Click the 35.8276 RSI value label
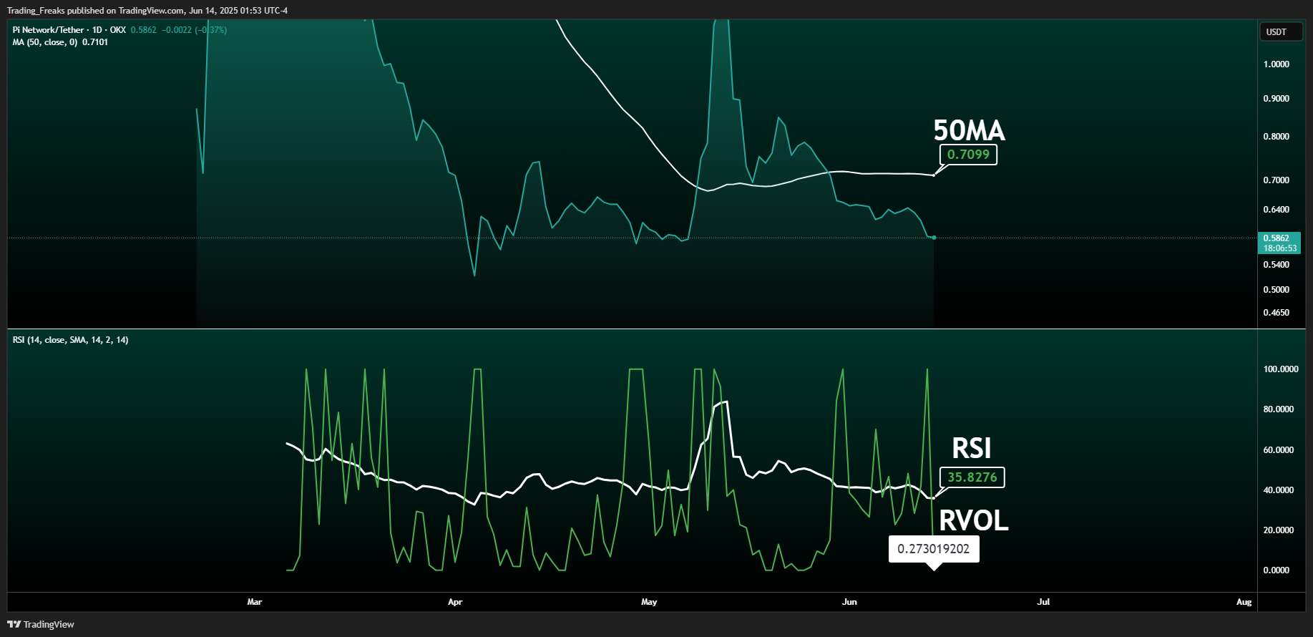Image resolution: width=1313 pixels, height=637 pixels. click(972, 477)
